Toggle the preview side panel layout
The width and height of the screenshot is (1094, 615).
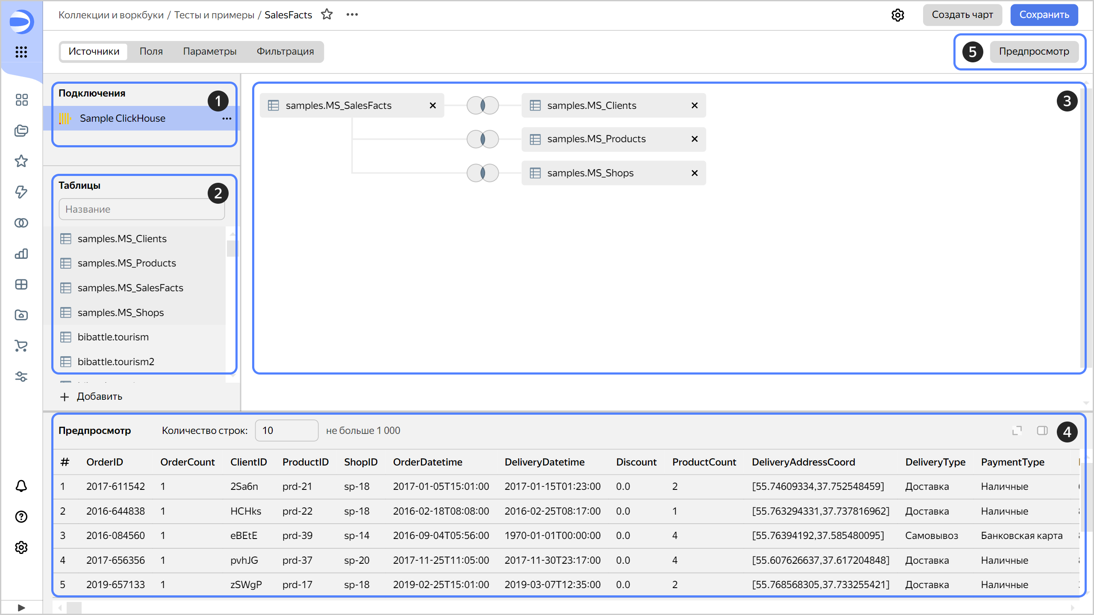pos(1042,430)
